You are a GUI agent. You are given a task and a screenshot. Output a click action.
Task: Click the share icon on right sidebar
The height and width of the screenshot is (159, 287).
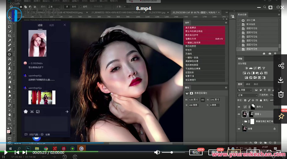coord(281,66)
